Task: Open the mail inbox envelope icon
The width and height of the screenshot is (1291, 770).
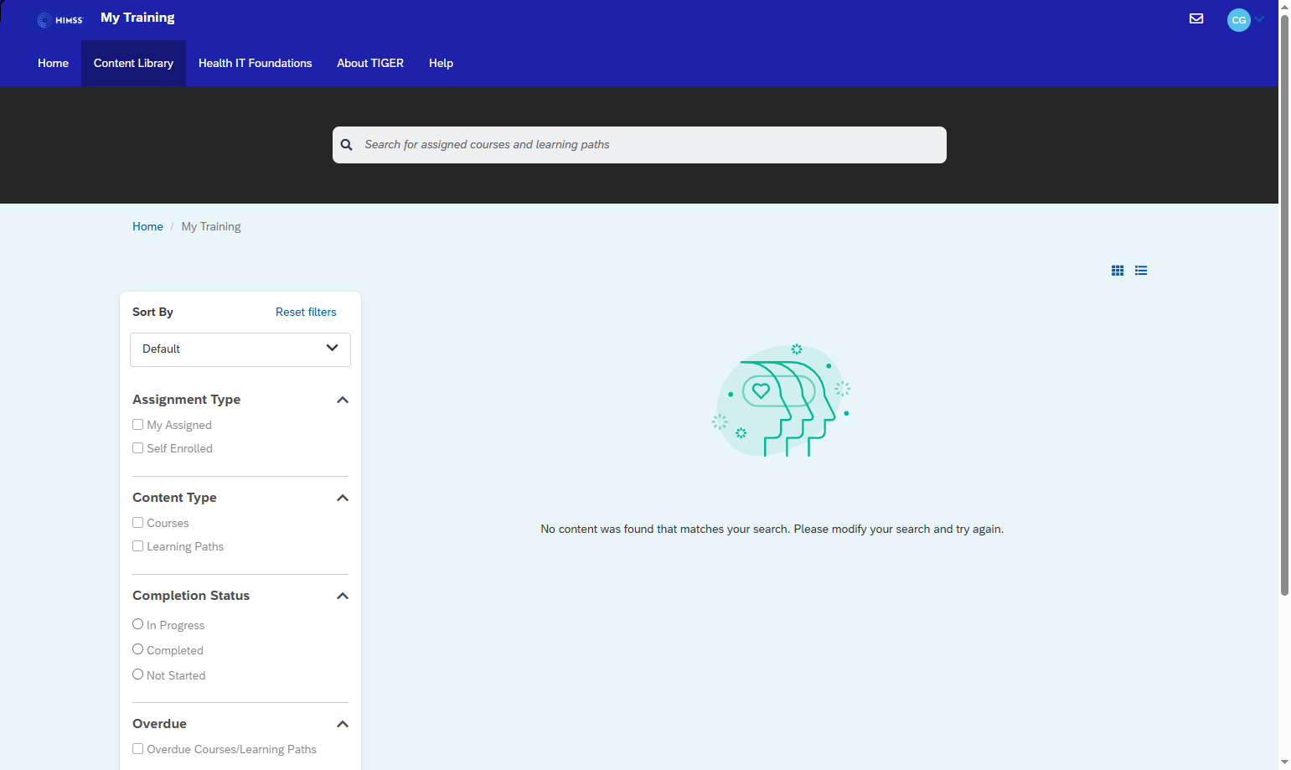Action: point(1196,18)
